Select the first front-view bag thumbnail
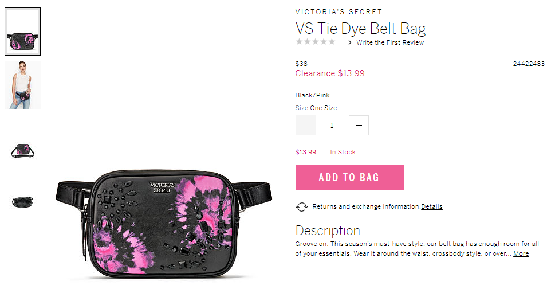The height and width of the screenshot is (297, 551). [22, 32]
